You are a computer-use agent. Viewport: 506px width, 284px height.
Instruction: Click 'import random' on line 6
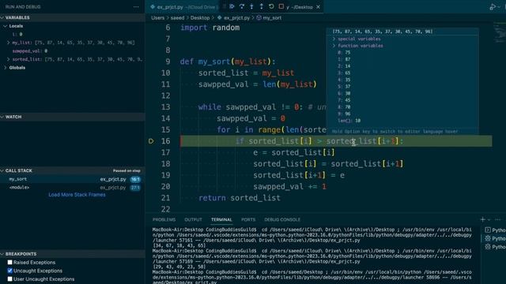pos(210,28)
